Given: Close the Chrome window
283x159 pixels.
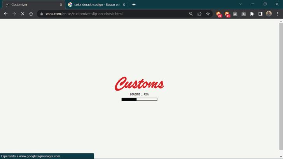Looking at the screenshot, I should tap(277, 4).
